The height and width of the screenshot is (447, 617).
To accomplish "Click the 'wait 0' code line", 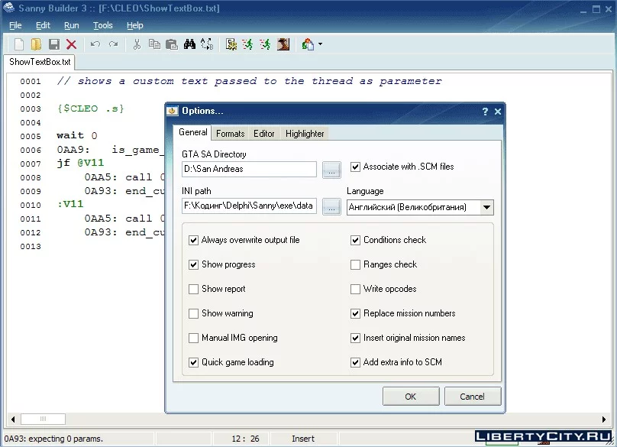I will point(76,136).
